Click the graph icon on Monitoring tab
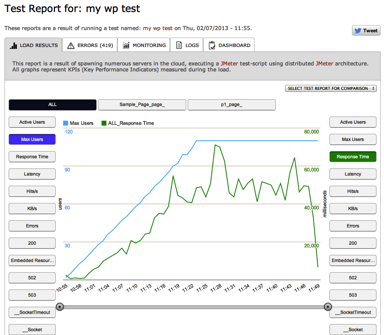384x335 pixels. click(x=126, y=45)
